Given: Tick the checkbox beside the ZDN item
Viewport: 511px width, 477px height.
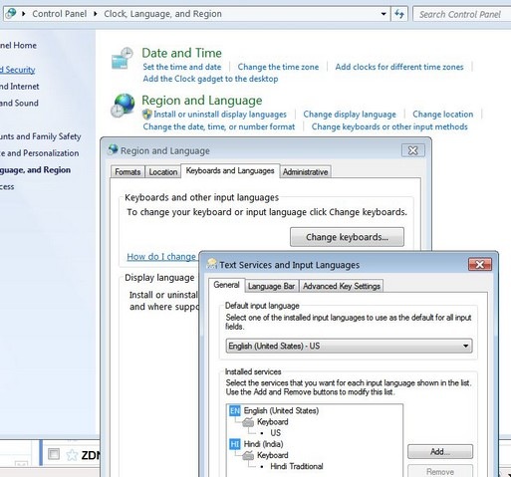Looking at the screenshot, I should [x=54, y=454].
